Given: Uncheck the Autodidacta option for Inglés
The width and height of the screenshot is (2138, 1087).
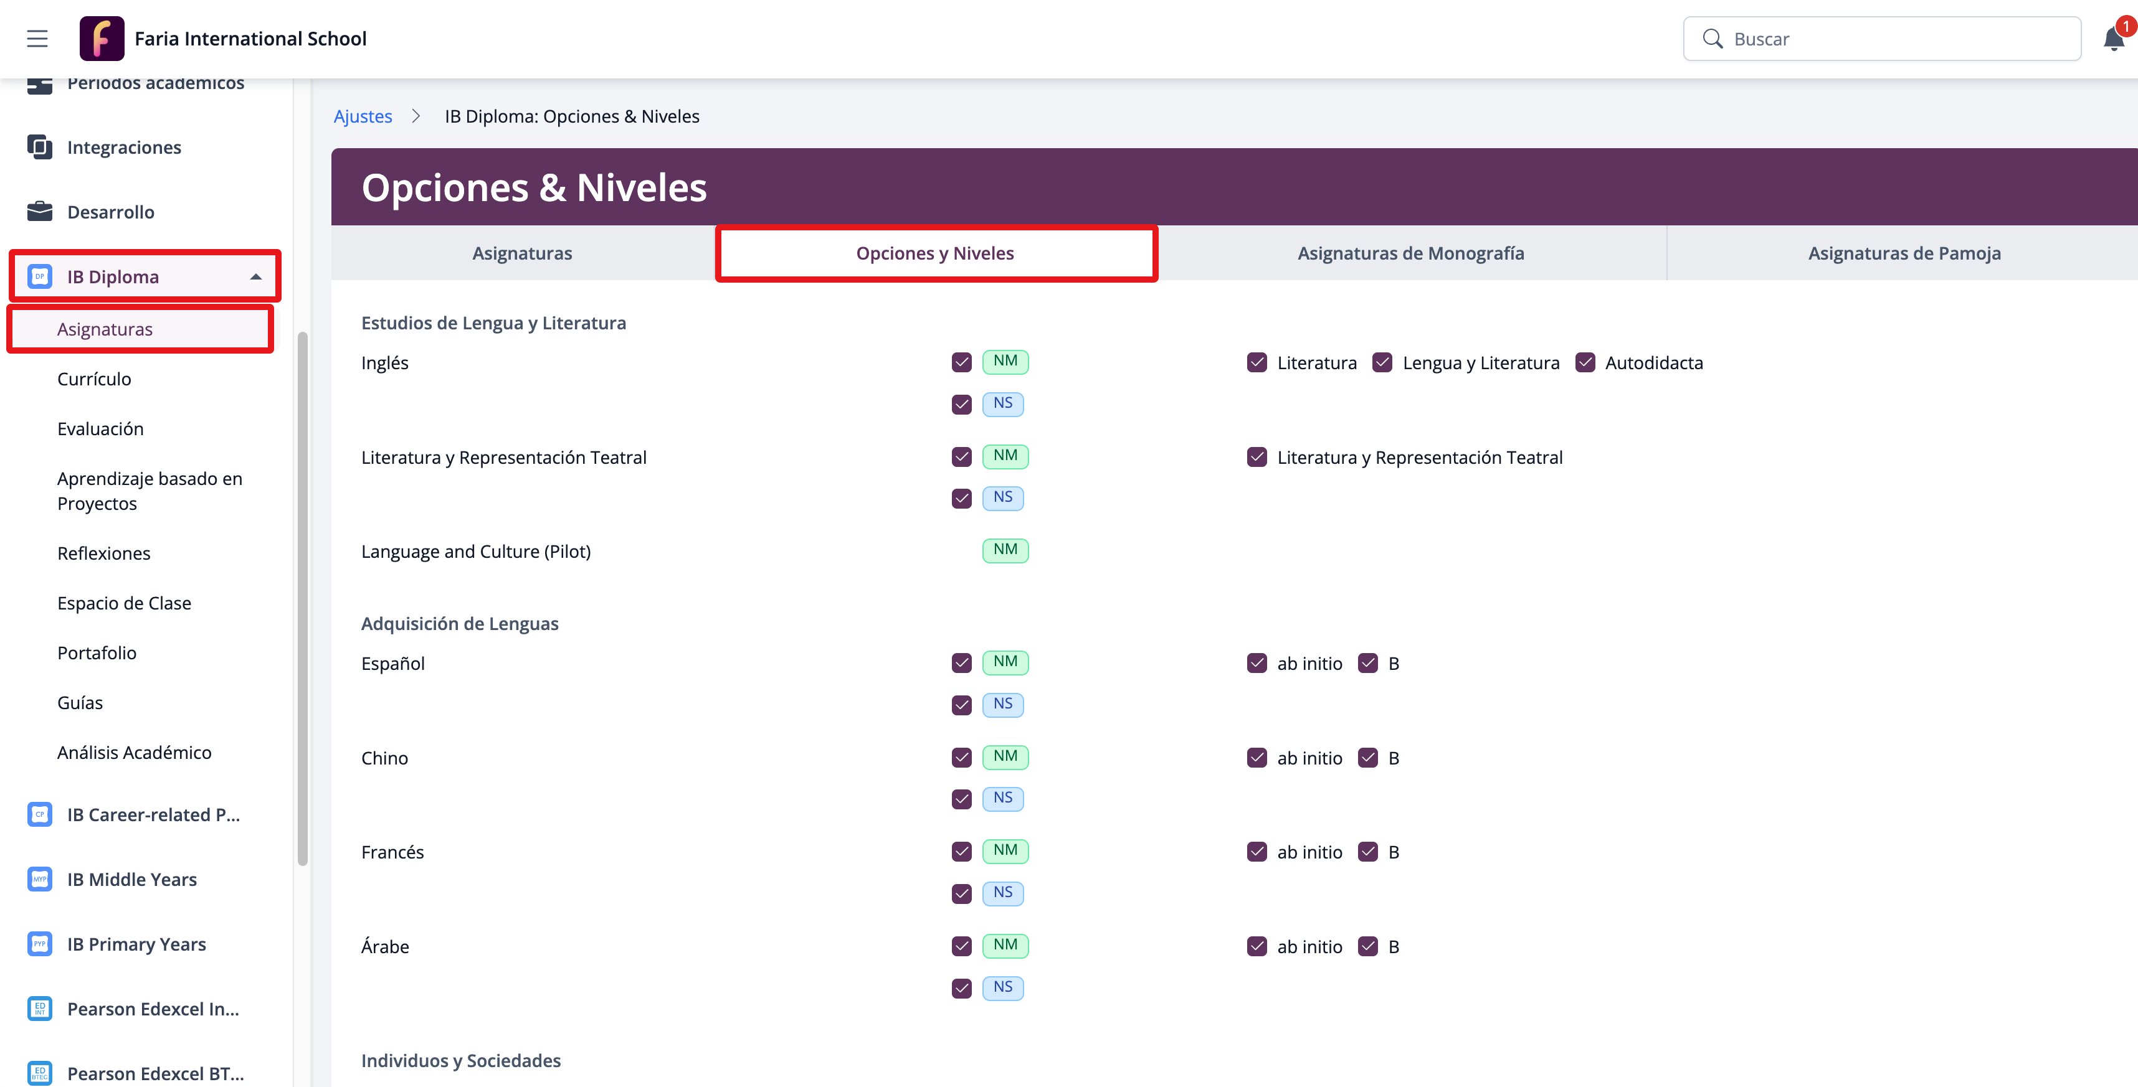Looking at the screenshot, I should click(1584, 362).
